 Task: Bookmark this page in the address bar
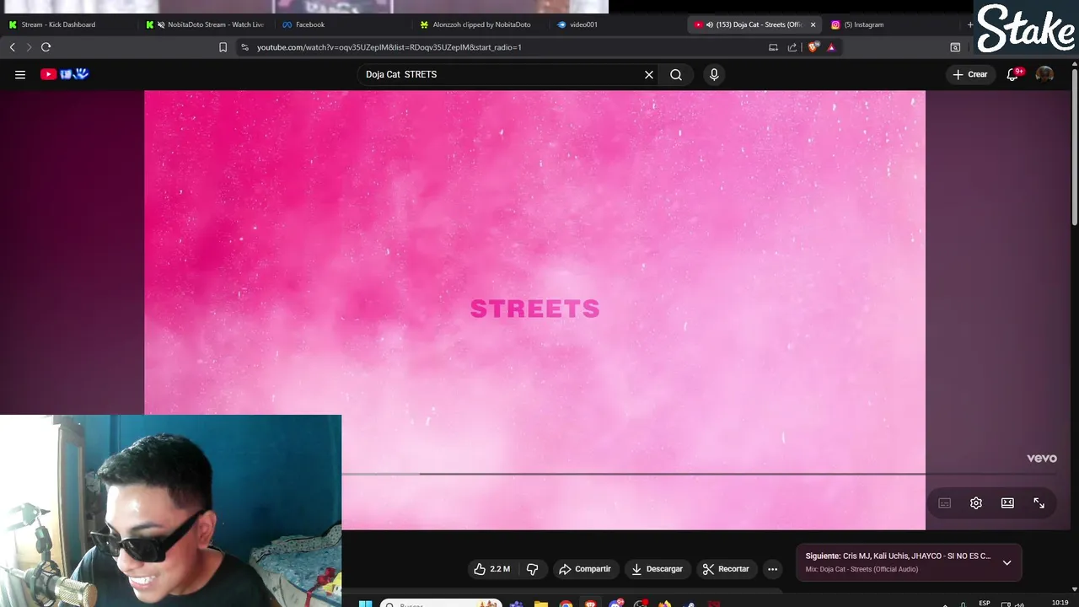click(x=223, y=47)
